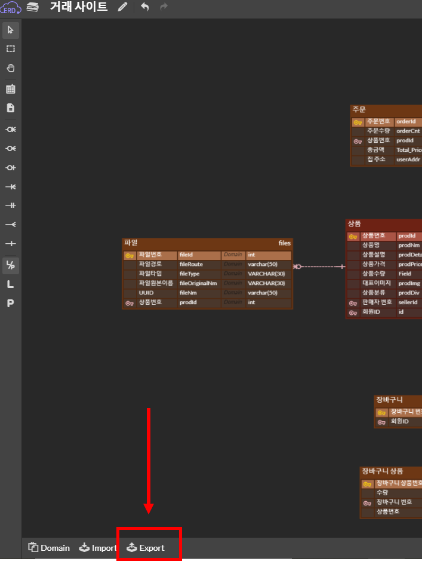The width and height of the screenshot is (422, 561).
Task: Switch to logical view with L button
Action: tap(10, 284)
